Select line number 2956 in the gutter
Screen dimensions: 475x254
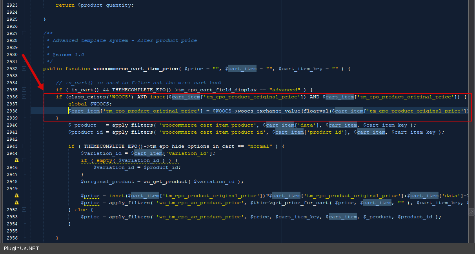tap(12, 238)
